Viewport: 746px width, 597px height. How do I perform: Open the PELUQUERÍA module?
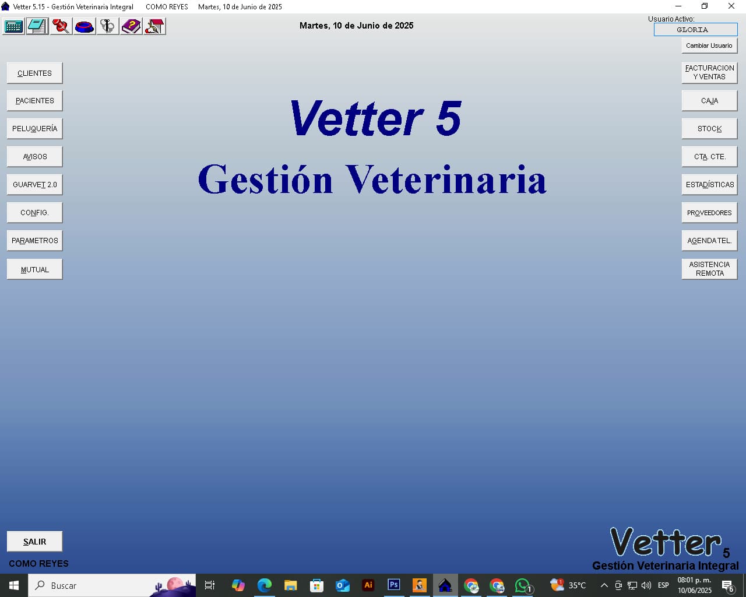tap(34, 129)
